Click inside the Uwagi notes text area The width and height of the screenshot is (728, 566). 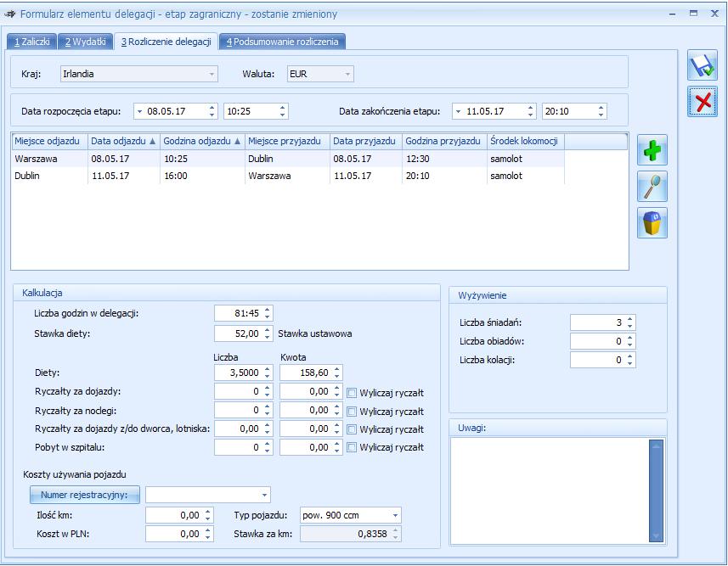click(x=550, y=490)
